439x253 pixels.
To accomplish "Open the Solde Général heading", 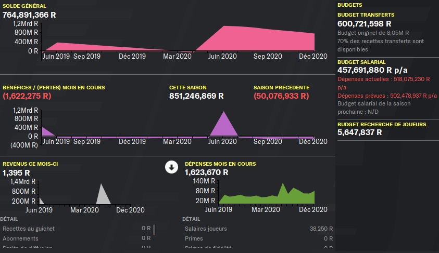I will [23, 5].
